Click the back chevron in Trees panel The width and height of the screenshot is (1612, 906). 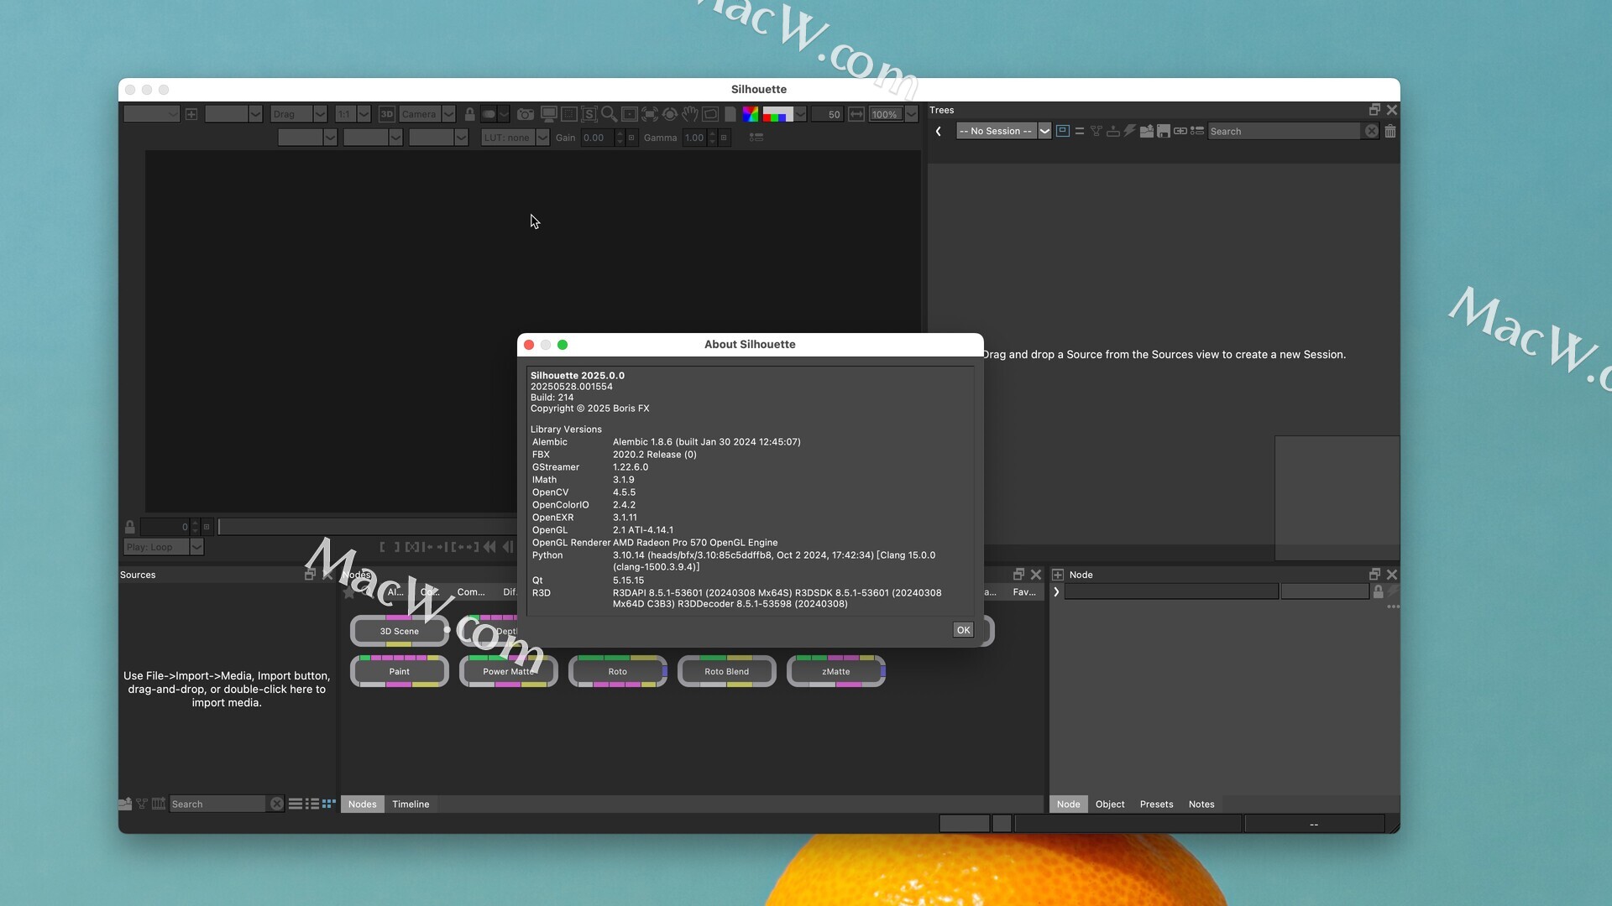[x=939, y=131]
